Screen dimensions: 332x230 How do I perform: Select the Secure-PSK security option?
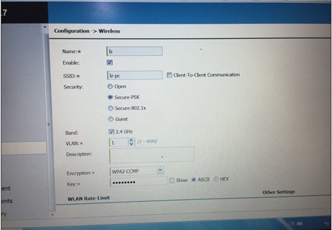[110, 97]
